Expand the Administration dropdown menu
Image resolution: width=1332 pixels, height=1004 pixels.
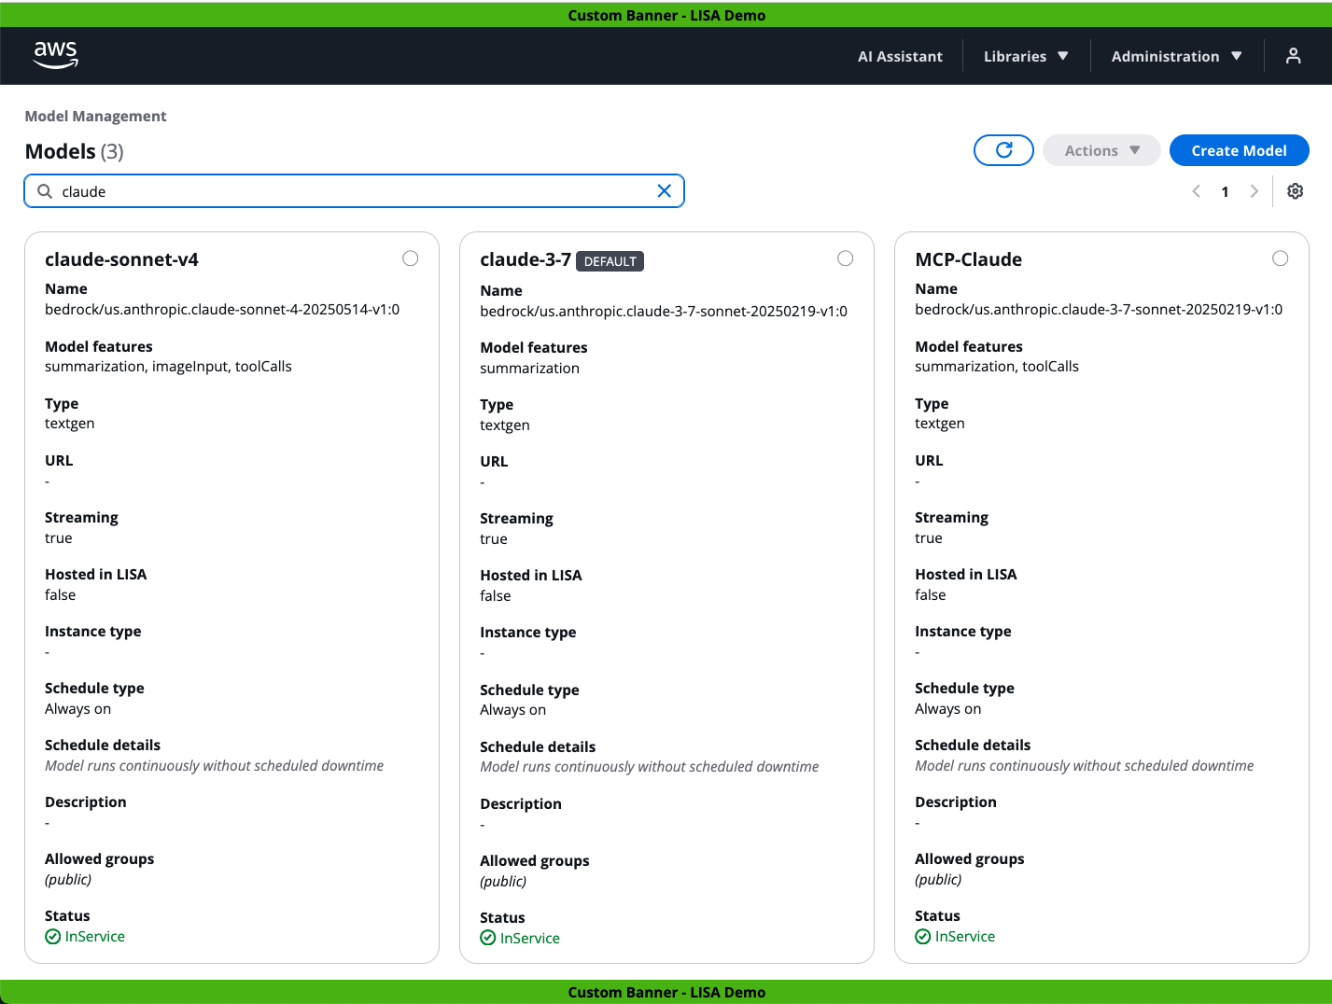(1175, 56)
